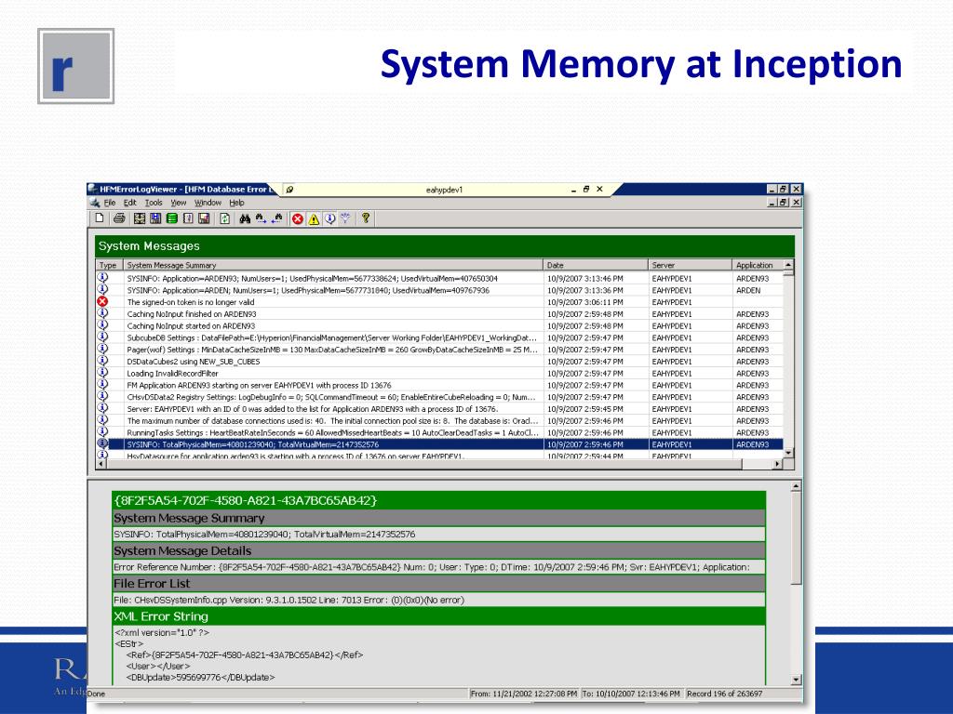Open the View menu
953x714 pixels.
click(178, 203)
